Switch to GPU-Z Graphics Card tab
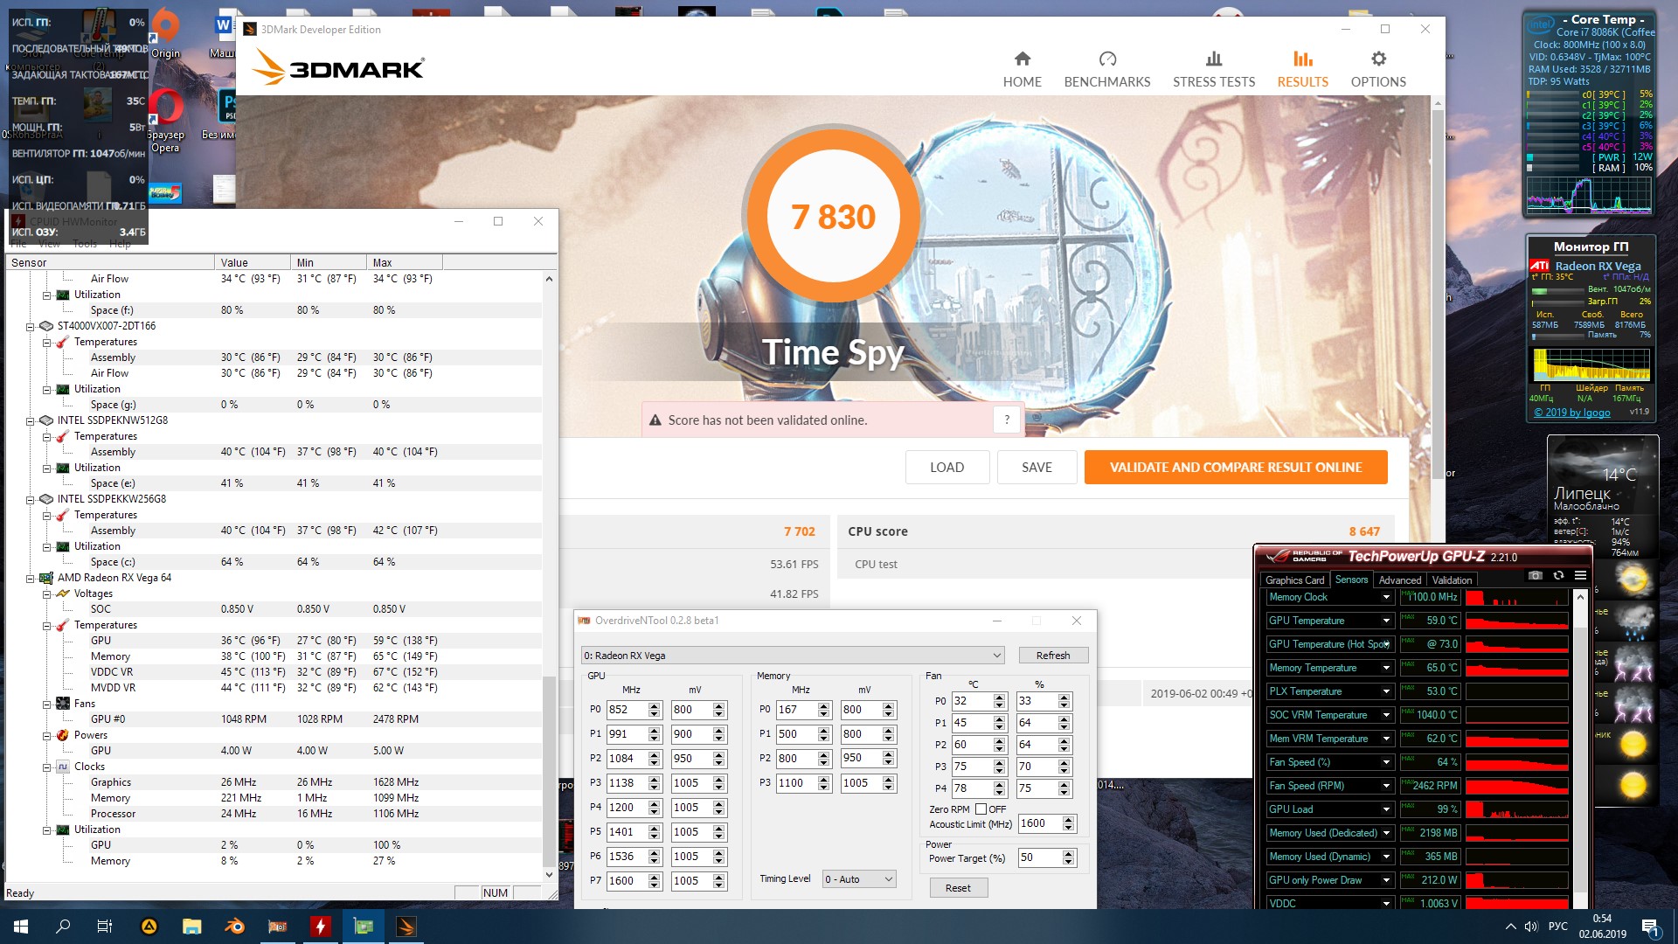 [1294, 580]
